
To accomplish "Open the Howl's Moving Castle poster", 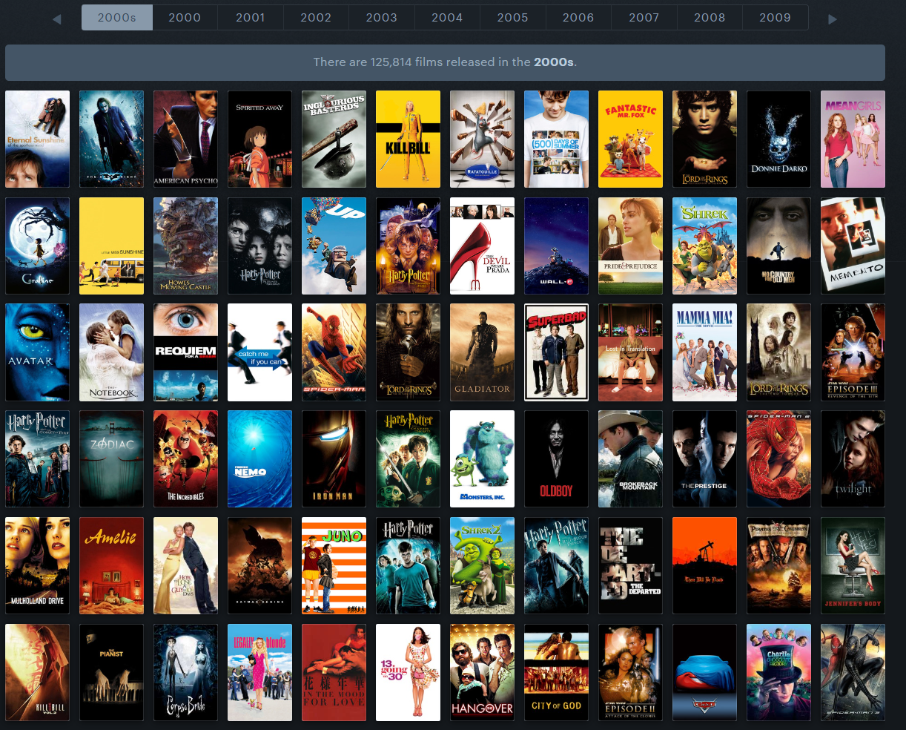I will pyautogui.click(x=185, y=246).
